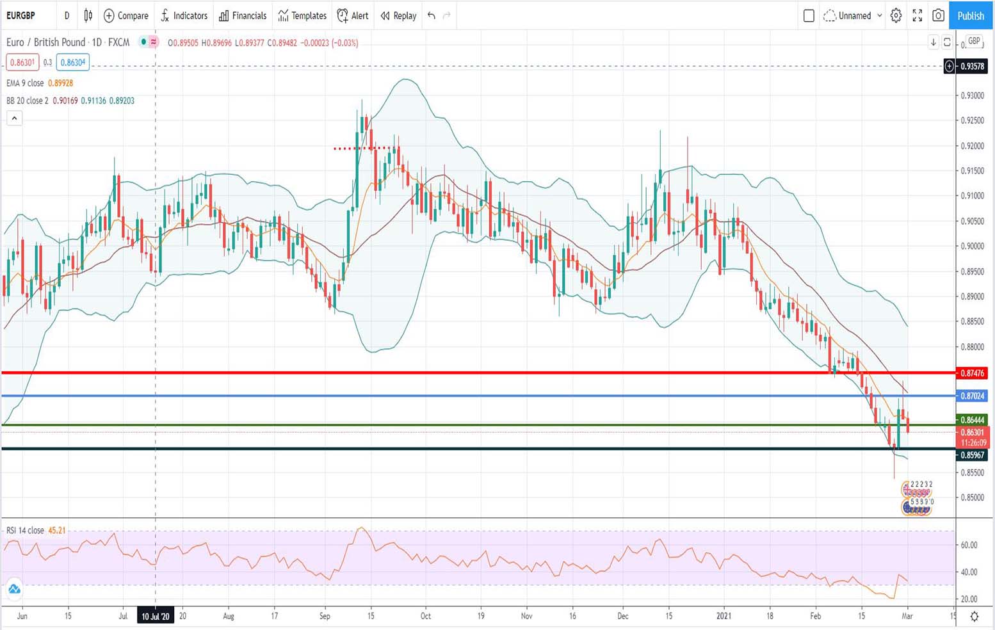The height and width of the screenshot is (630, 995).
Task: Open chart settings gear in top toolbar
Action: [896, 15]
